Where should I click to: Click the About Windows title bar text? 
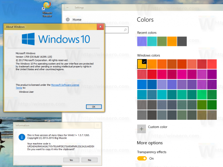[15, 27]
